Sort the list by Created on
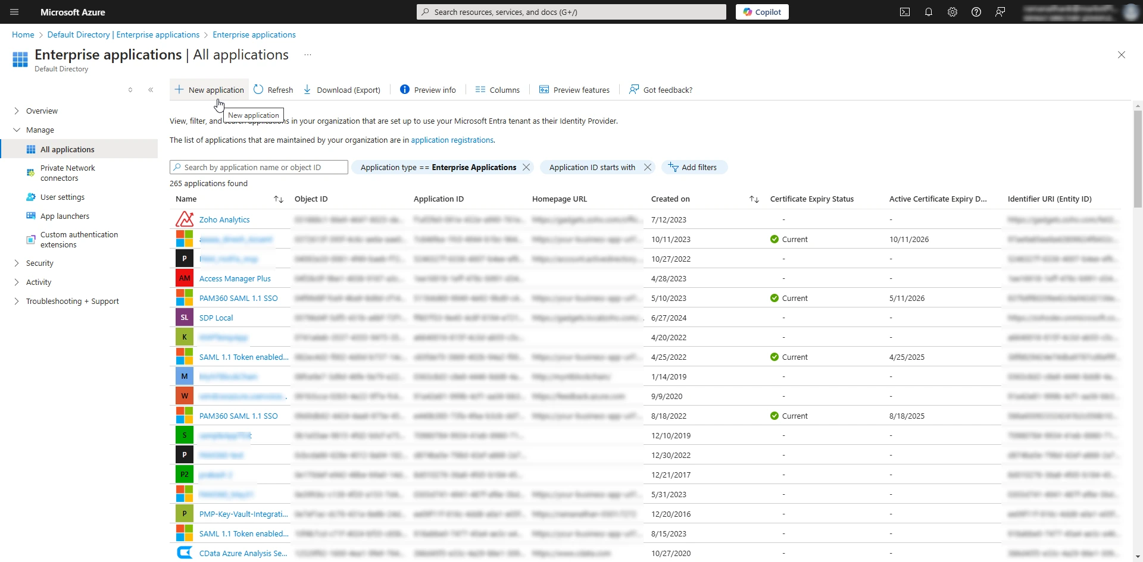This screenshot has height=562, width=1143. coord(754,199)
